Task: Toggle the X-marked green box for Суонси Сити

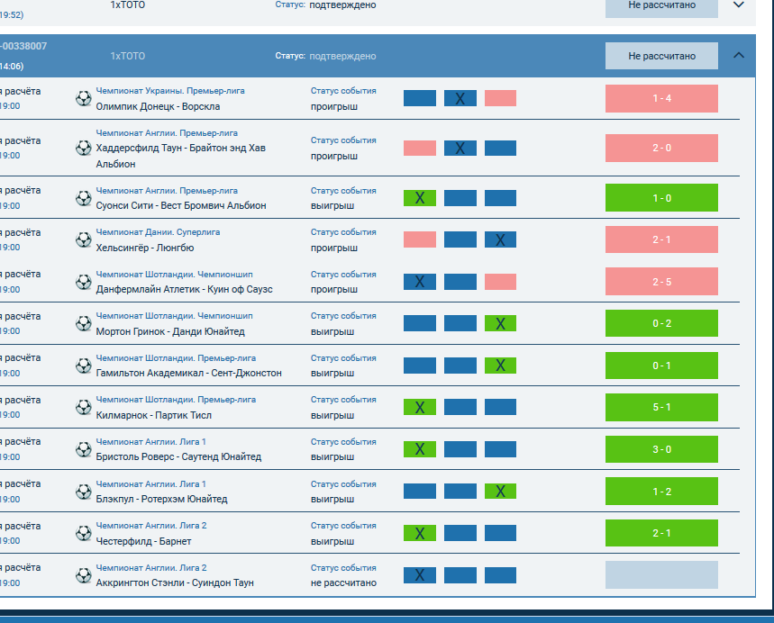Action: pyautogui.click(x=419, y=198)
